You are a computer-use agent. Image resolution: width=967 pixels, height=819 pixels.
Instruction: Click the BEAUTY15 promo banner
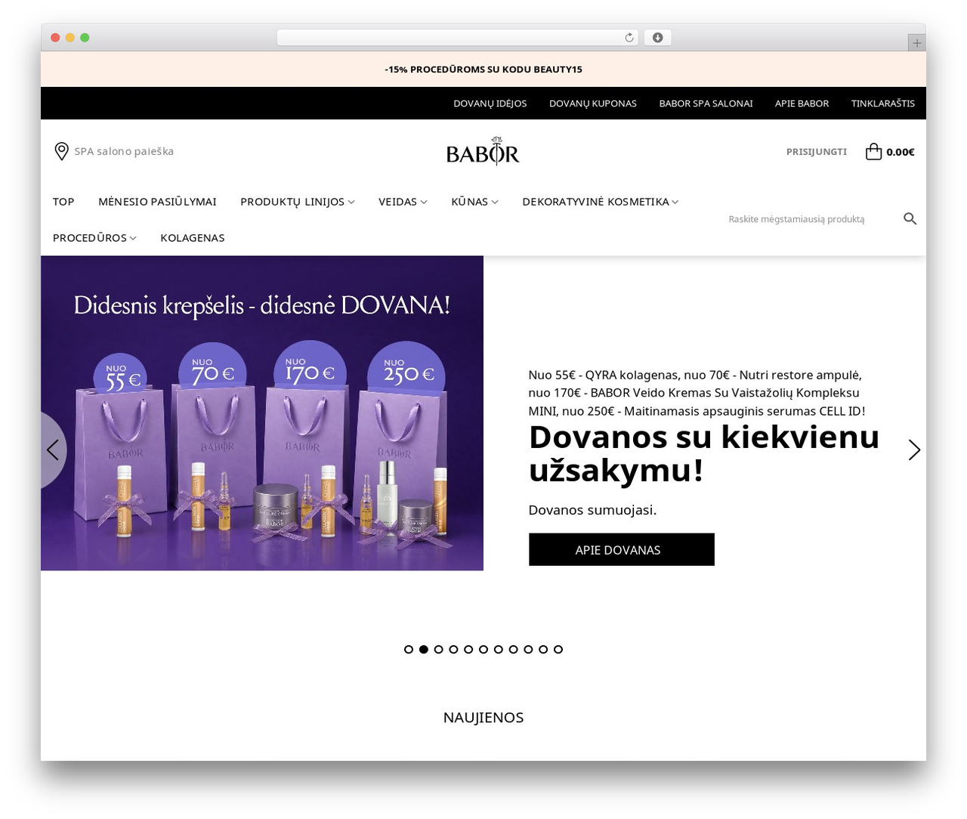(483, 69)
